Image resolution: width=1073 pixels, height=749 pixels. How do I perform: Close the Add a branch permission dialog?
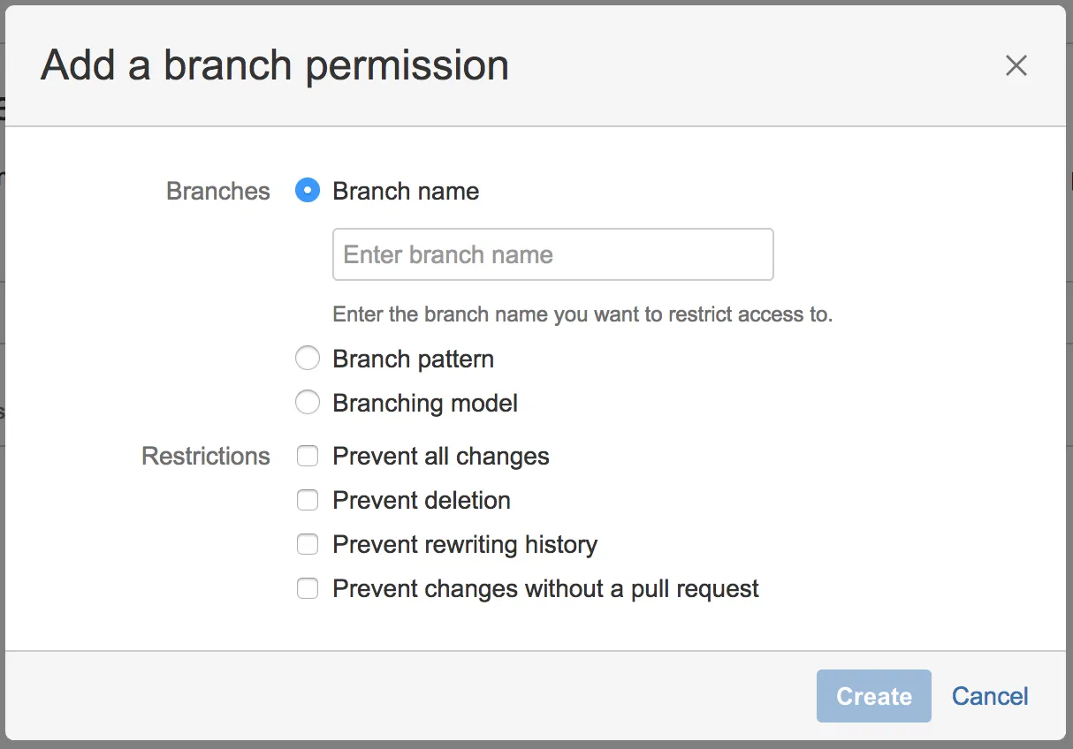[1016, 65]
